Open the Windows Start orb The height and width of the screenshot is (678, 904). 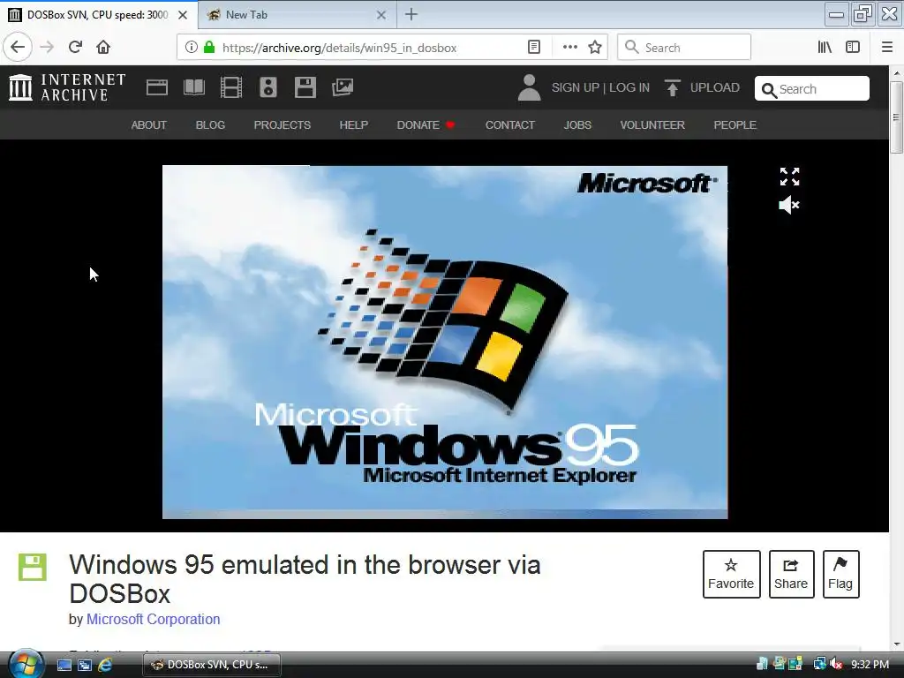(x=26, y=664)
